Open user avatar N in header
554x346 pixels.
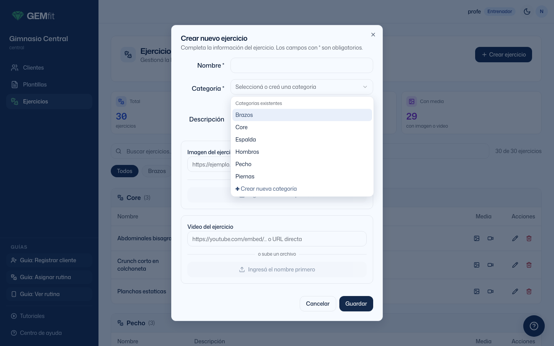(x=541, y=12)
